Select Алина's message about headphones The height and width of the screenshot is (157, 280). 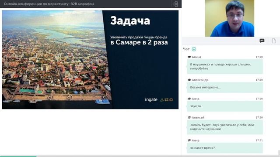[x=225, y=66]
